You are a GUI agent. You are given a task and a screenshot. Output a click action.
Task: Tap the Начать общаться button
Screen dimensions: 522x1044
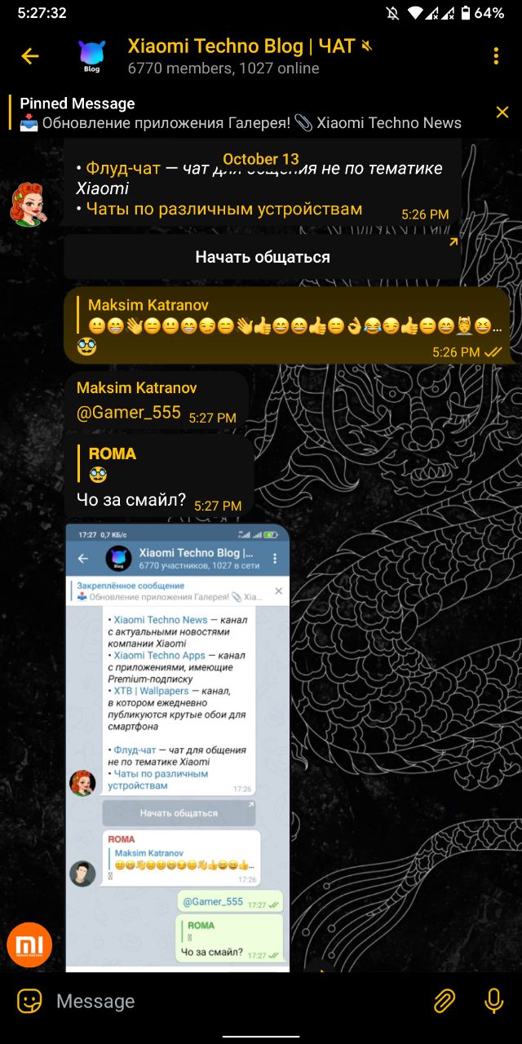(x=263, y=257)
